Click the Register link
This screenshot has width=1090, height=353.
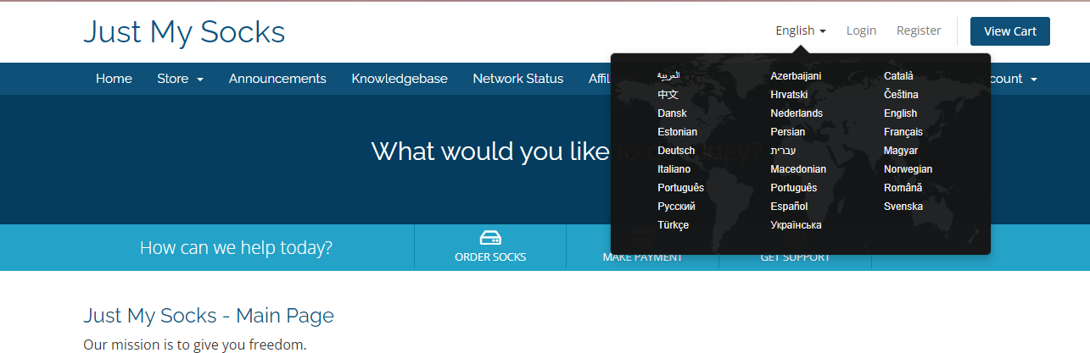(919, 30)
